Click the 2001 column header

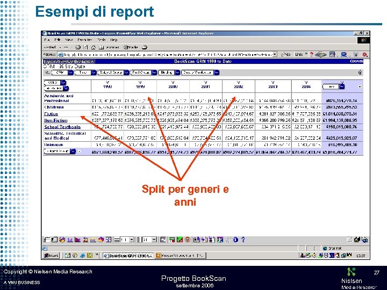click(205, 86)
